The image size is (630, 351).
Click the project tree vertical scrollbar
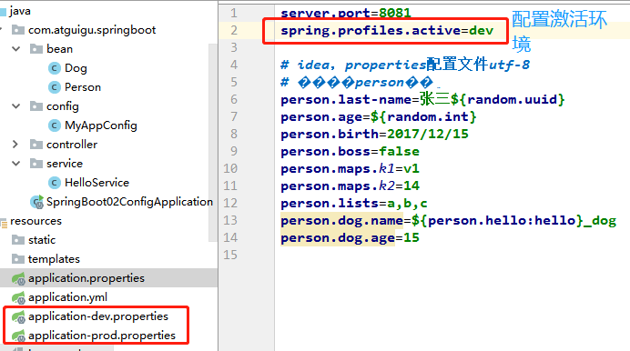pyautogui.click(x=213, y=143)
